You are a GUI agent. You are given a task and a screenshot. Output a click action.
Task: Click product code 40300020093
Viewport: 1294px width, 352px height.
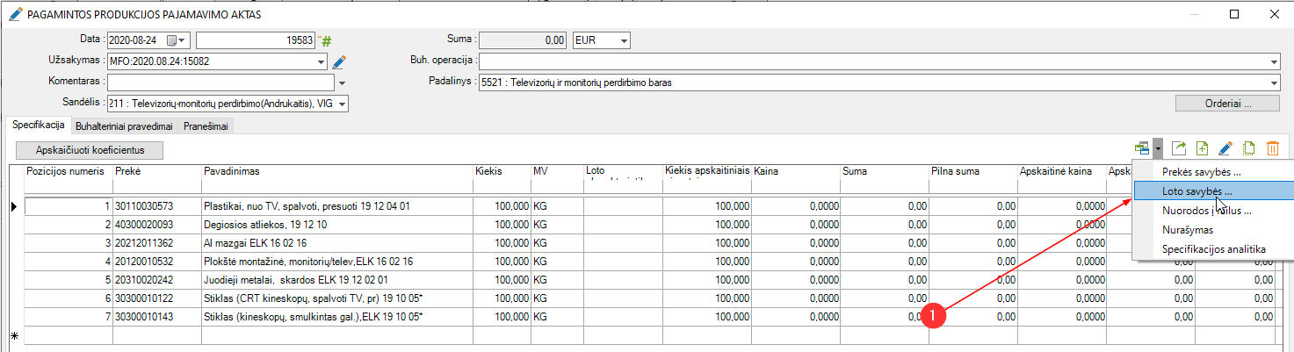point(156,225)
